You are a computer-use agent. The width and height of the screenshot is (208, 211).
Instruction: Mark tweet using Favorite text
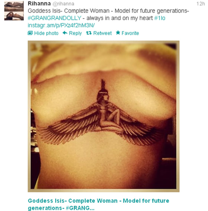[x=130, y=33]
